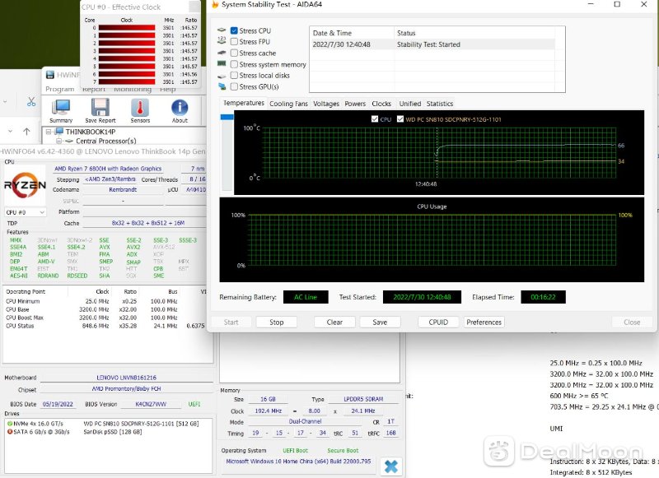Open Preferences in the stability test

point(484,323)
